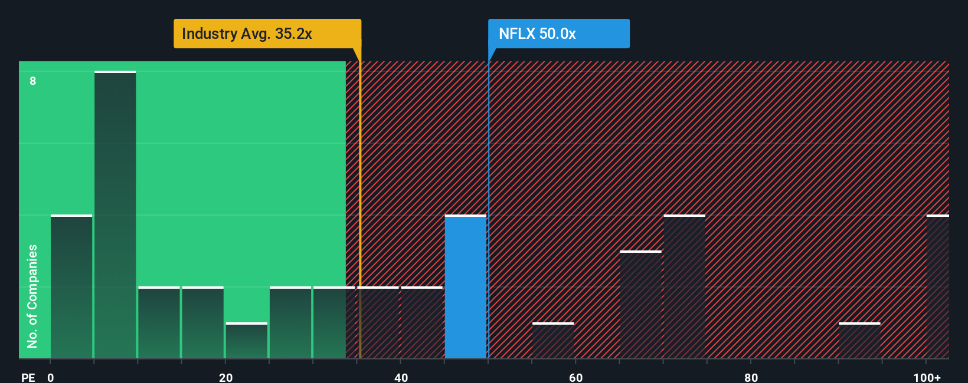Select the PE 40-45 bar
The width and height of the screenshot is (968, 383).
422,323
